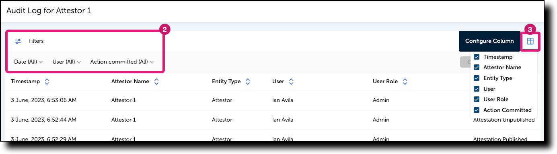The height and width of the screenshot is (154, 557).
Task: Uncheck the User column checkbox
Action: pos(477,89)
